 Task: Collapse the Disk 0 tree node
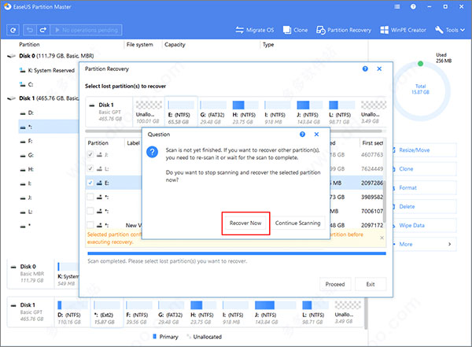click(x=11, y=57)
